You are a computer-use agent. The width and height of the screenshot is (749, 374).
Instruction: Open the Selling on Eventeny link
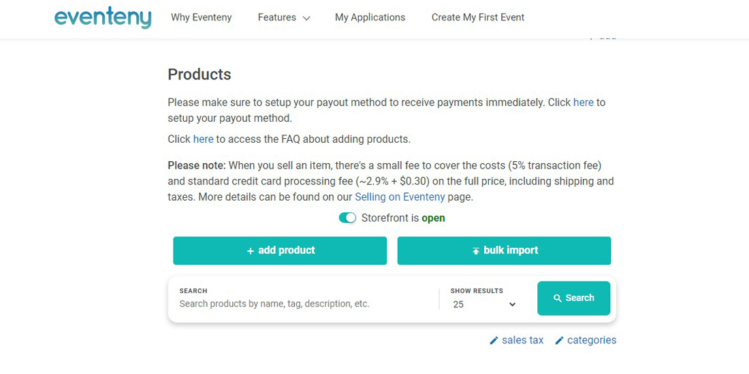[400, 197]
